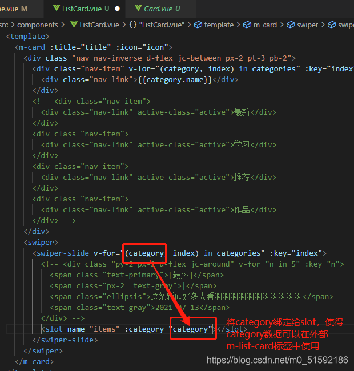The image size is (354, 371).
Task: Select components in the breadcrumb path
Action: (37, 25)
